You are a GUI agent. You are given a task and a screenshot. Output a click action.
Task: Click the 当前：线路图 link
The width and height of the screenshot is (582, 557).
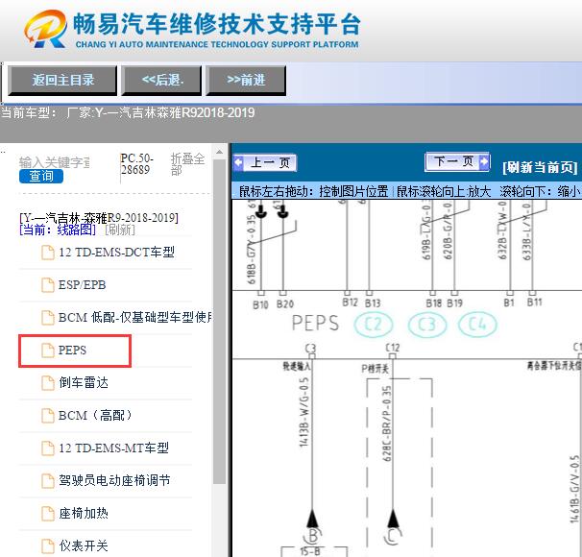click(x=58, y=230)
